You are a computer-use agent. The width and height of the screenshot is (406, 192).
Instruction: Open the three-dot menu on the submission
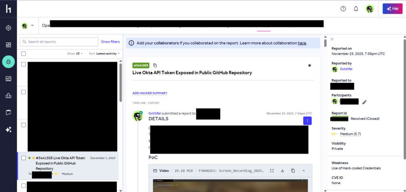click(307, 121)
